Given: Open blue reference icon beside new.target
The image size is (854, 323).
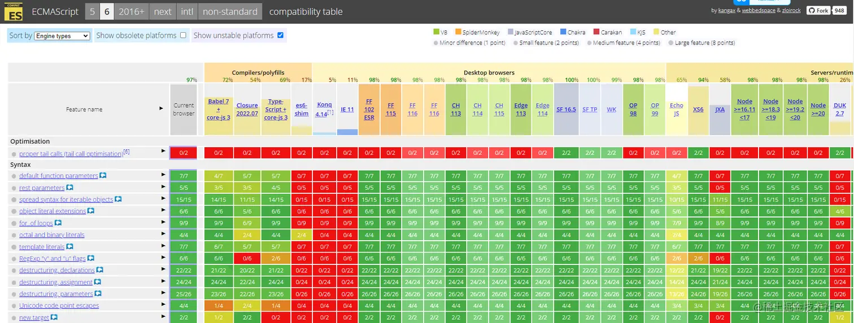Looking at the screenshot, I should 54,318.
